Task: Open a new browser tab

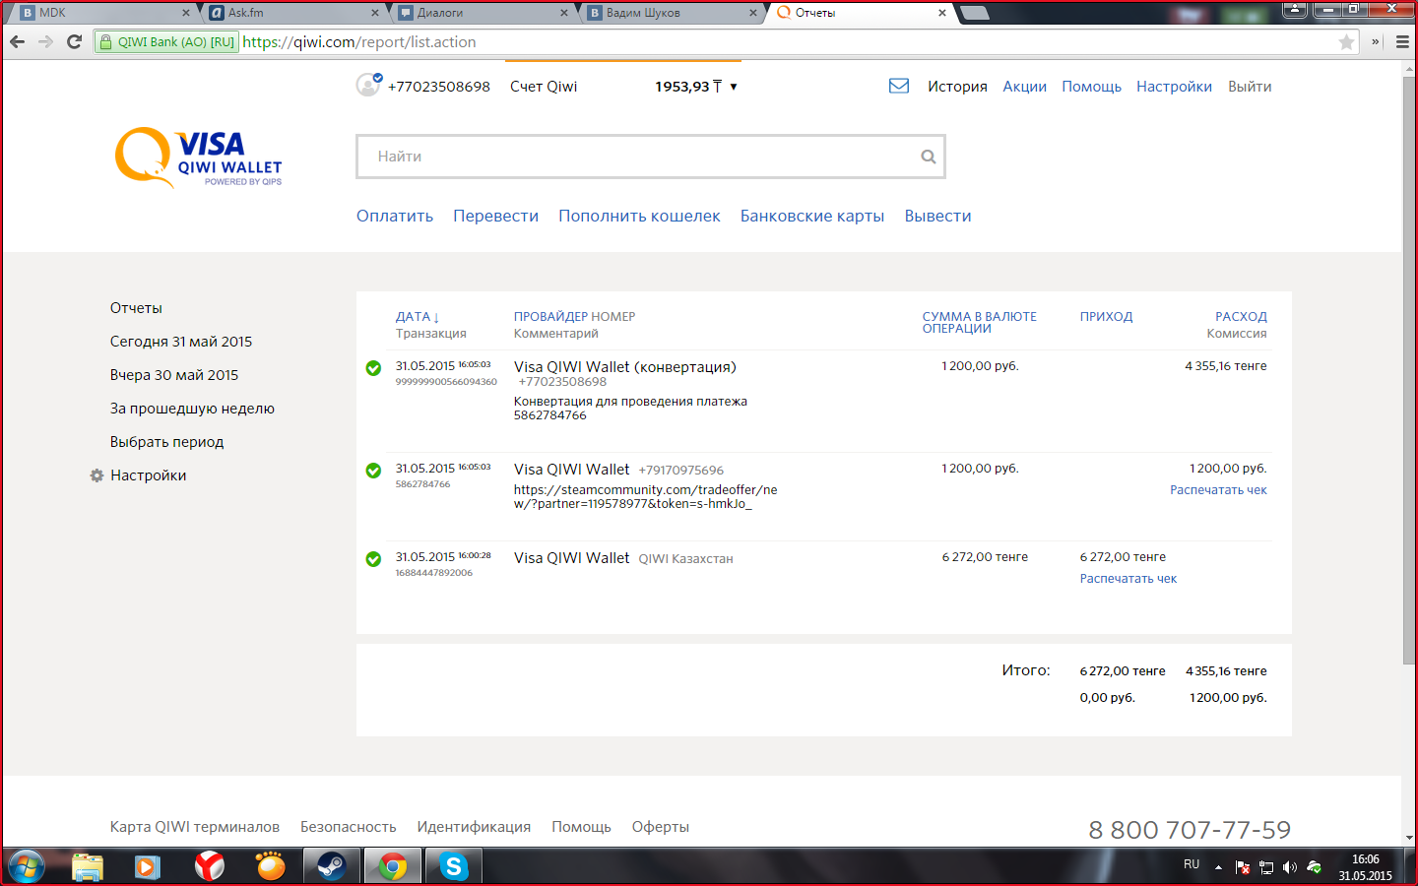Action: tap(974, 13)
